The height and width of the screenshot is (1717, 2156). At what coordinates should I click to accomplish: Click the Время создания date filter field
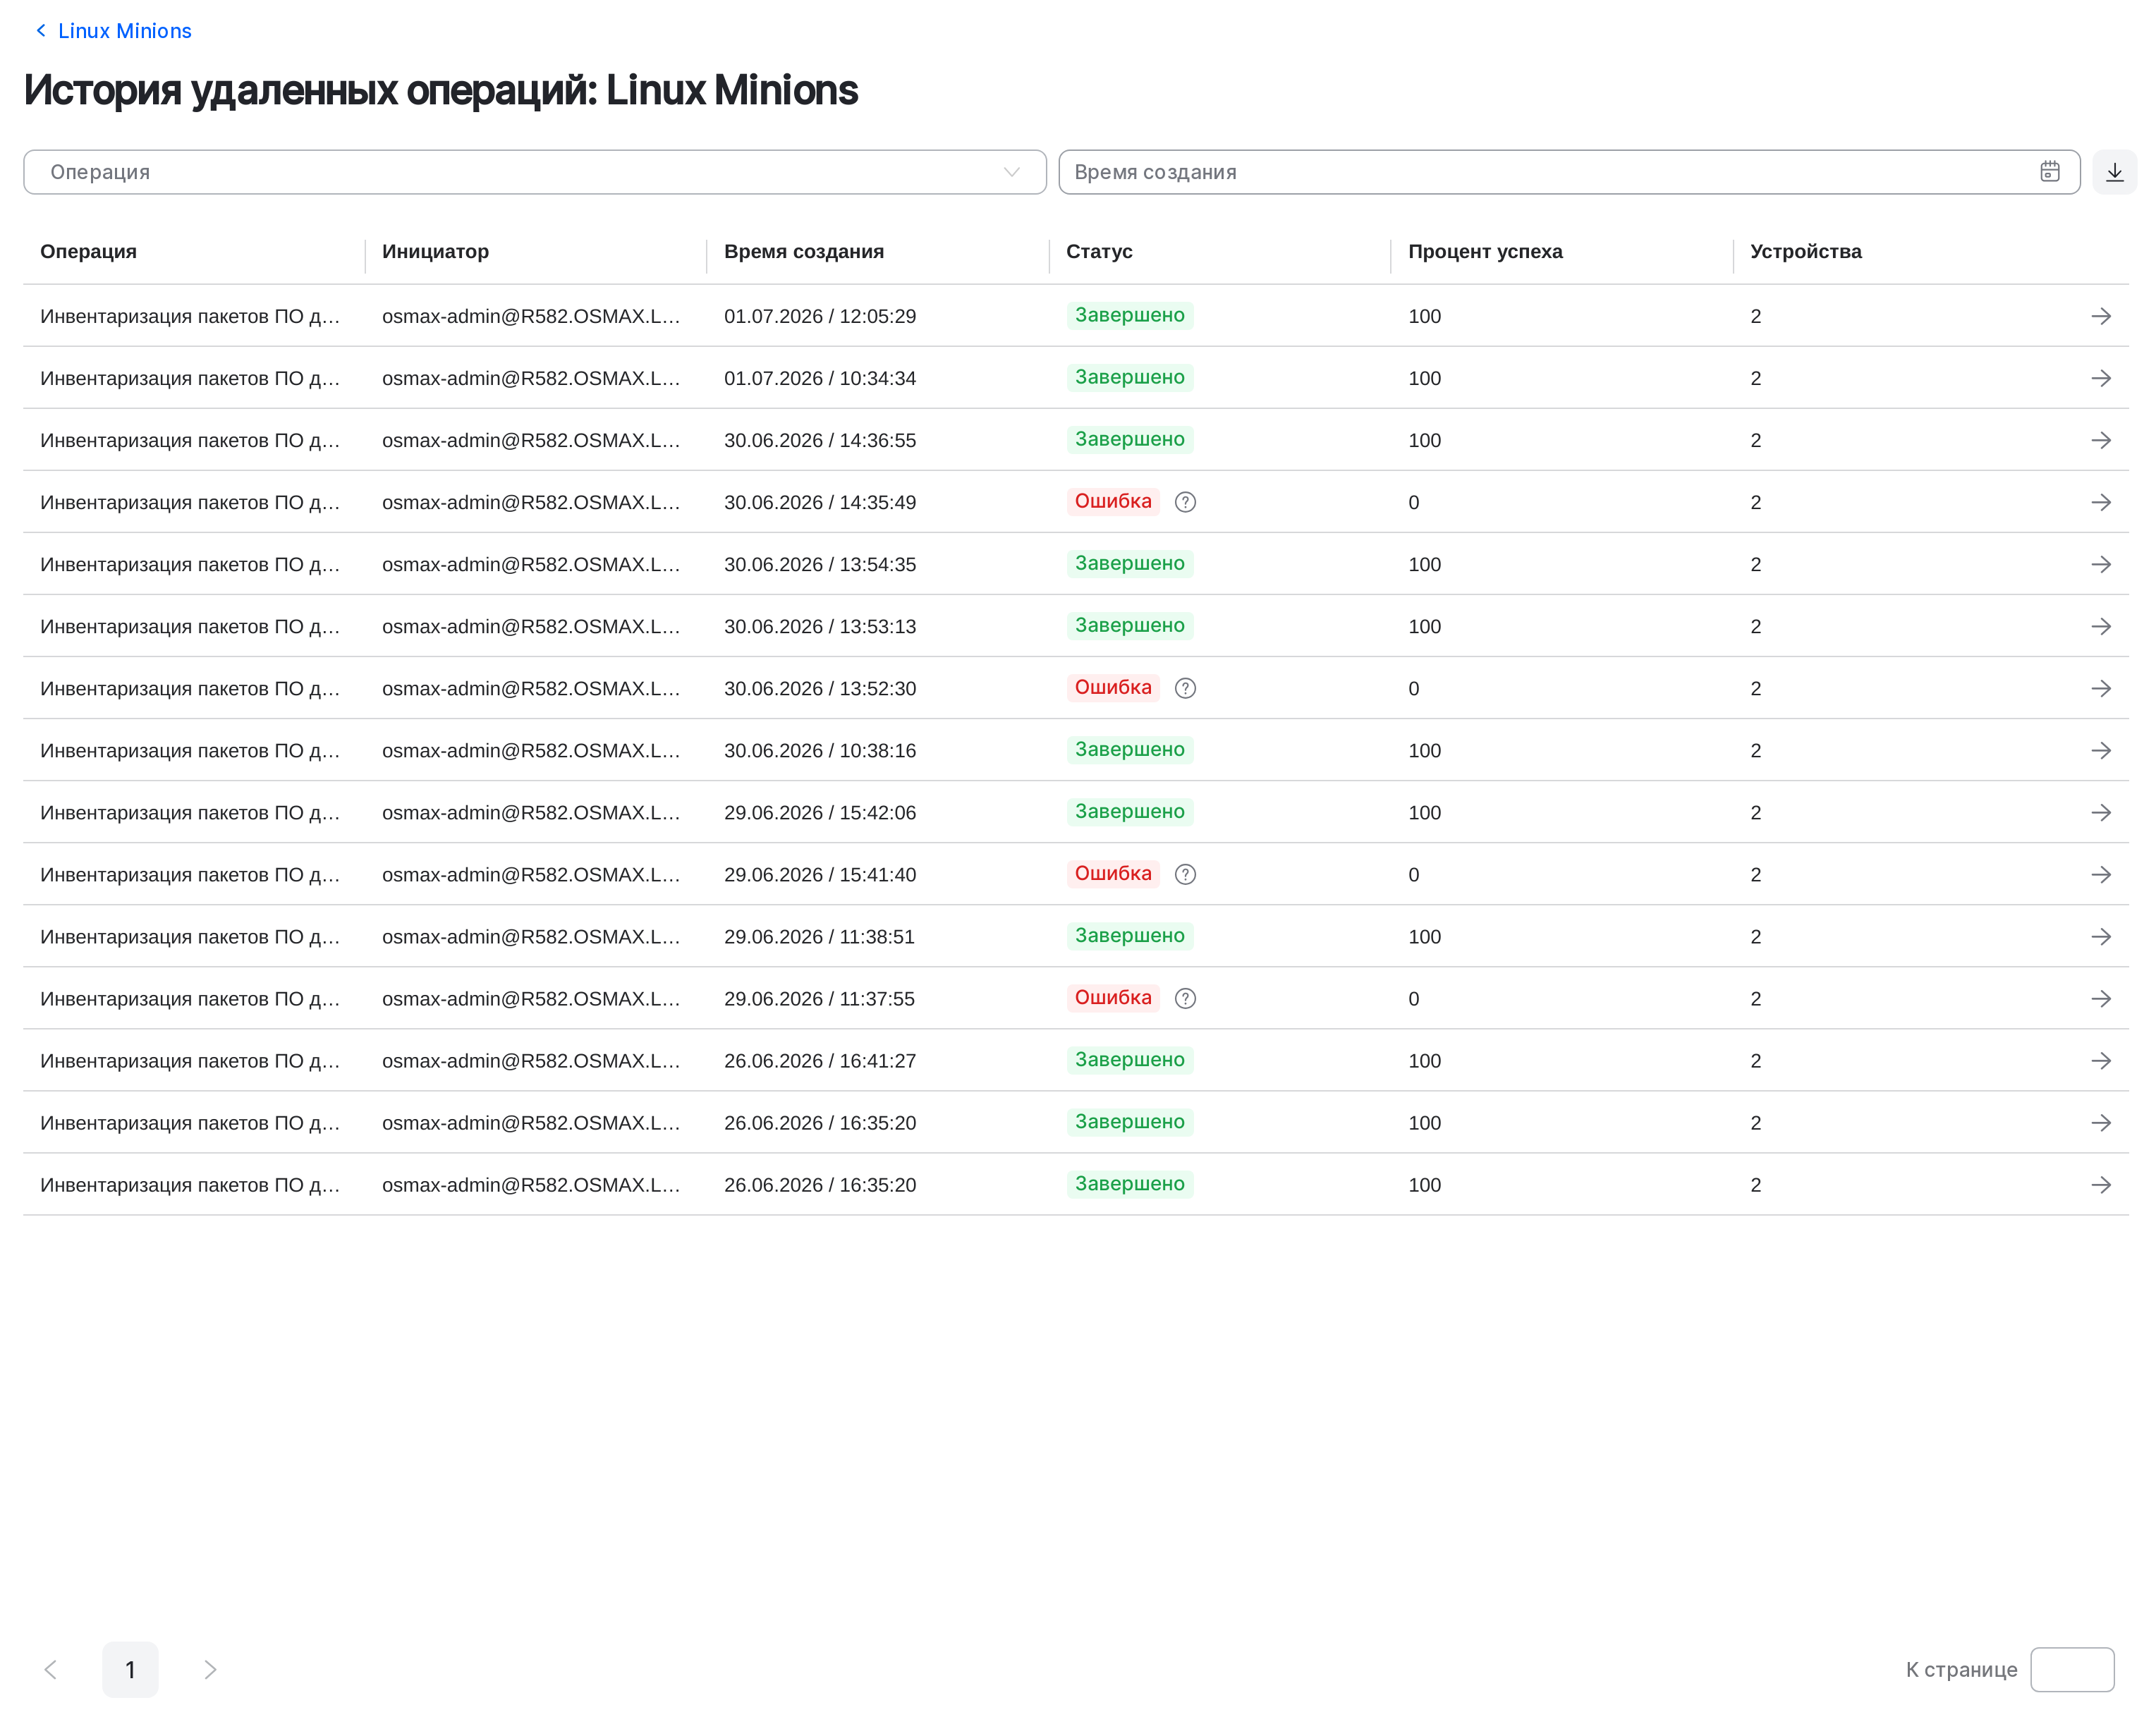pos(1569,172)
